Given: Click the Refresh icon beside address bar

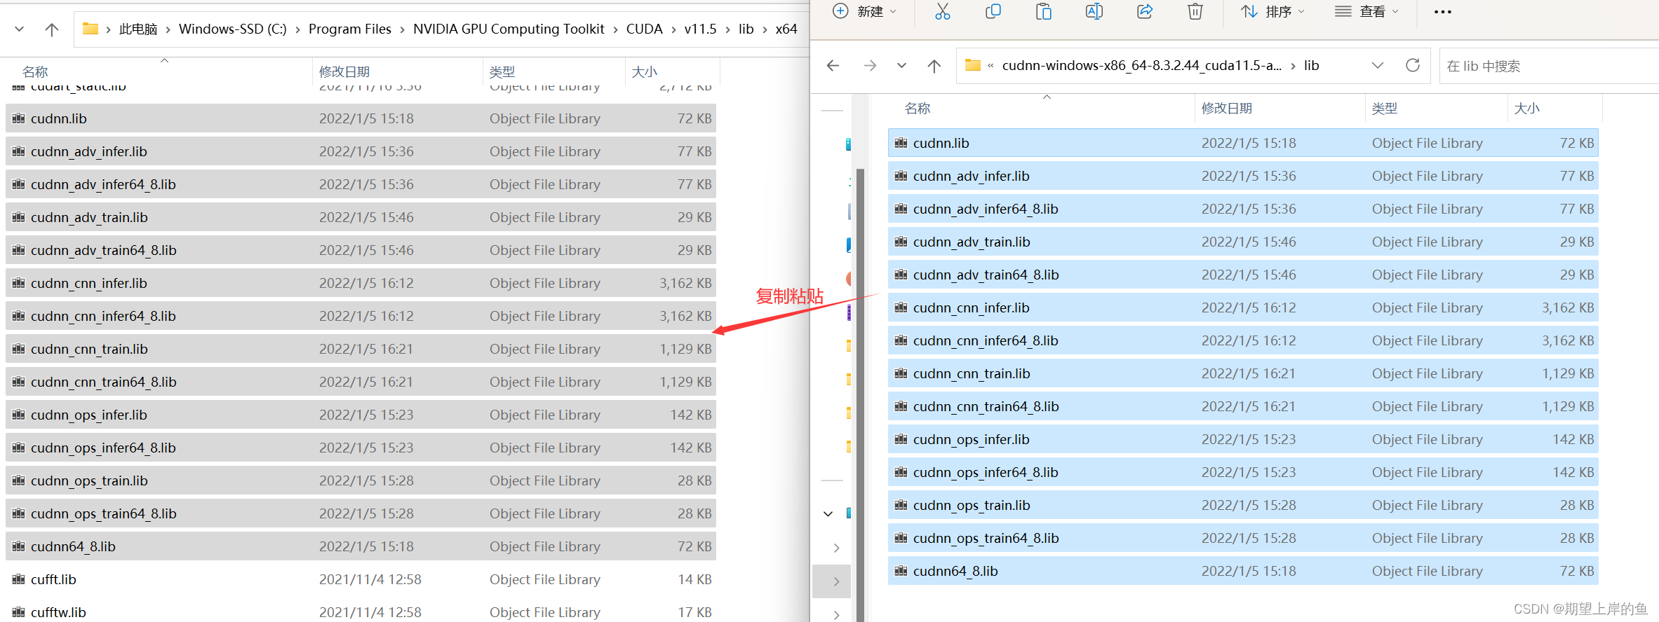Looking at the screenshot, I should (x=1413, y=65).
